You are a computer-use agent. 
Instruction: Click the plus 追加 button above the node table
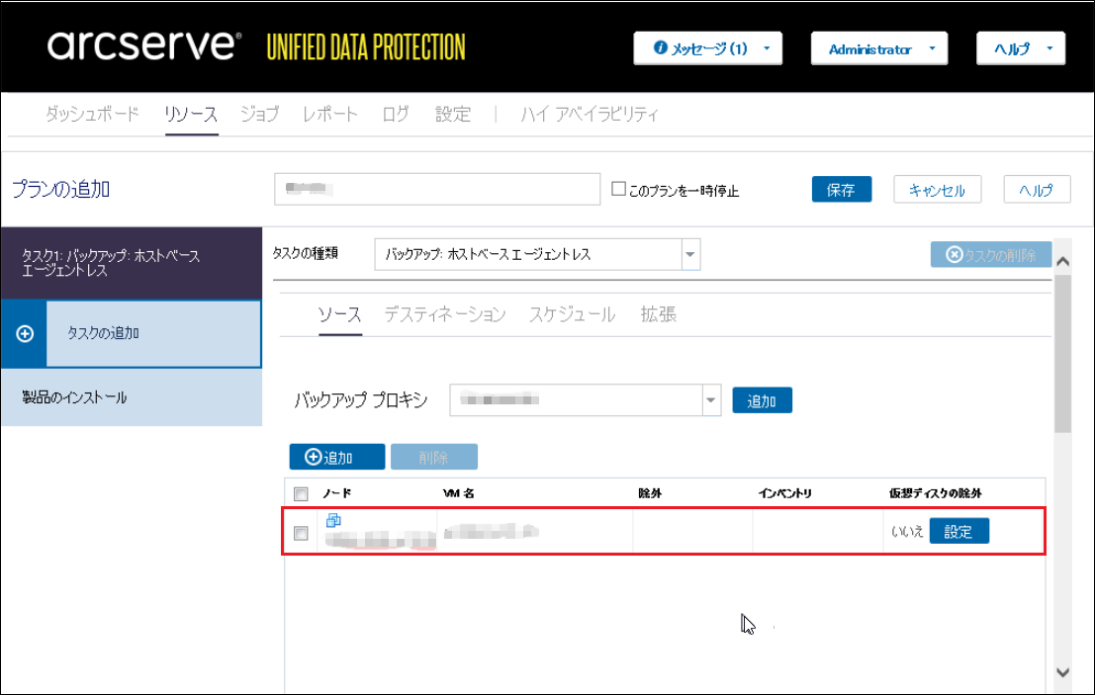pos(336,457)
